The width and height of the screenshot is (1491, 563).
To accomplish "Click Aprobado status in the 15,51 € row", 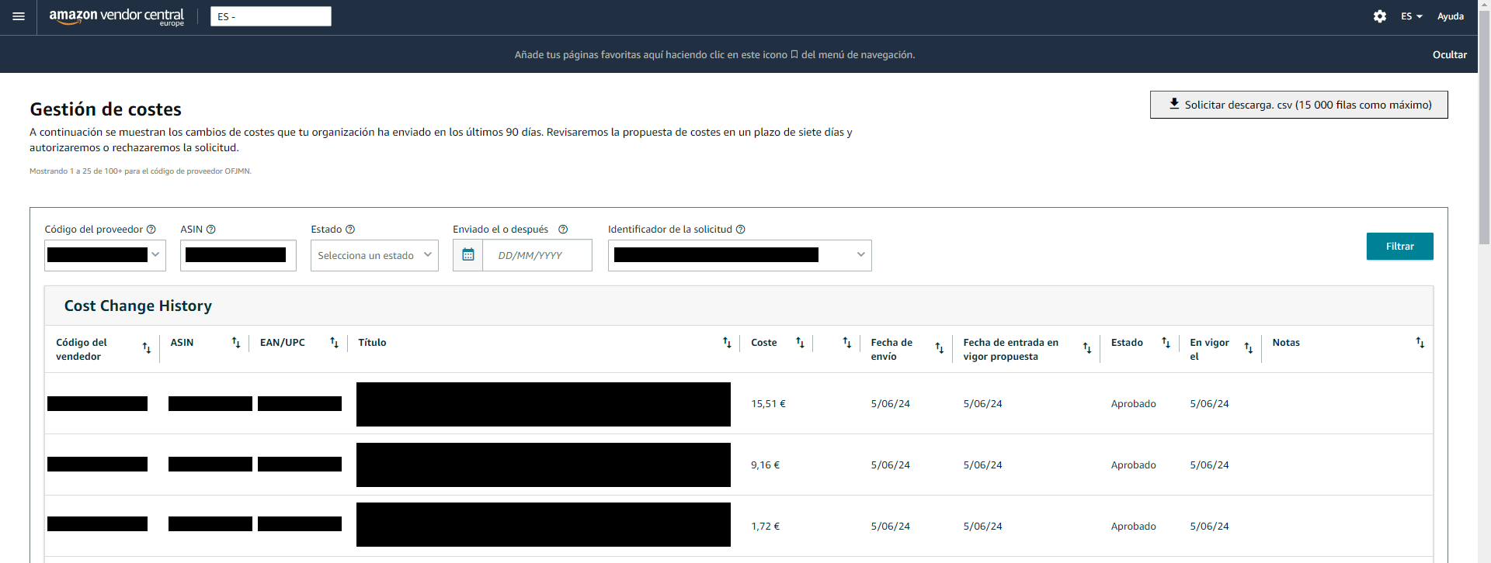I will 1133,404.
